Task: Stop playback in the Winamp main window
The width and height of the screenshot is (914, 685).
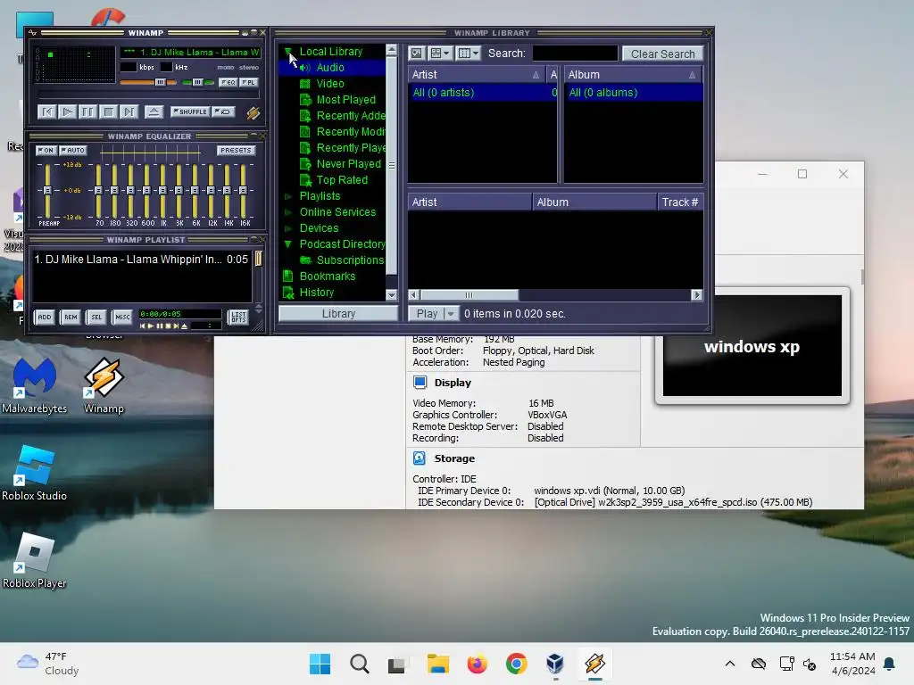Action: (108, 111)
